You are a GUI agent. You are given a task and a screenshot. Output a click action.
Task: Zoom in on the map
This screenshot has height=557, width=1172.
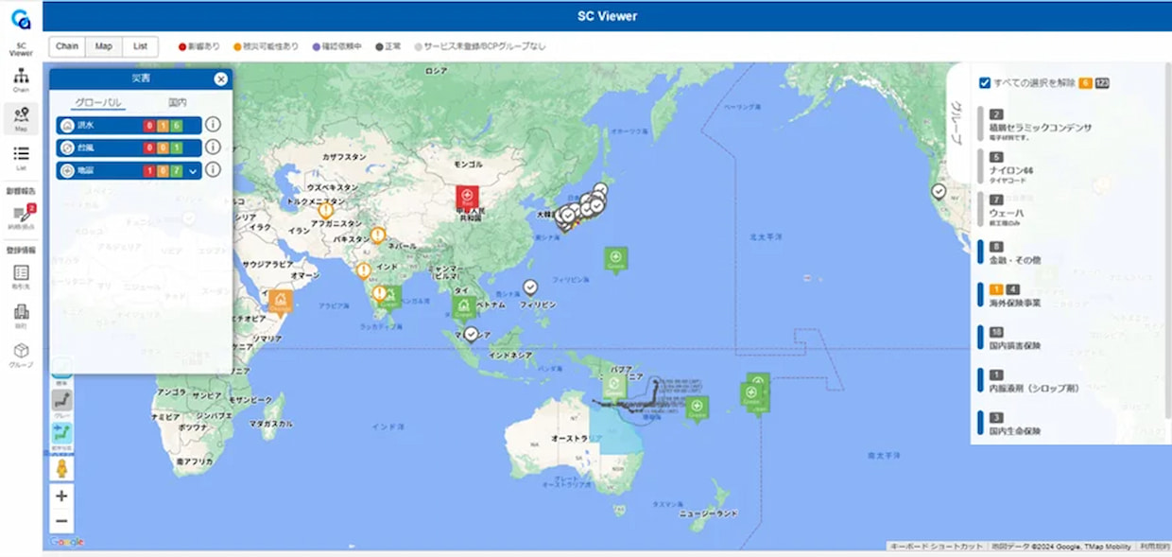61,496
